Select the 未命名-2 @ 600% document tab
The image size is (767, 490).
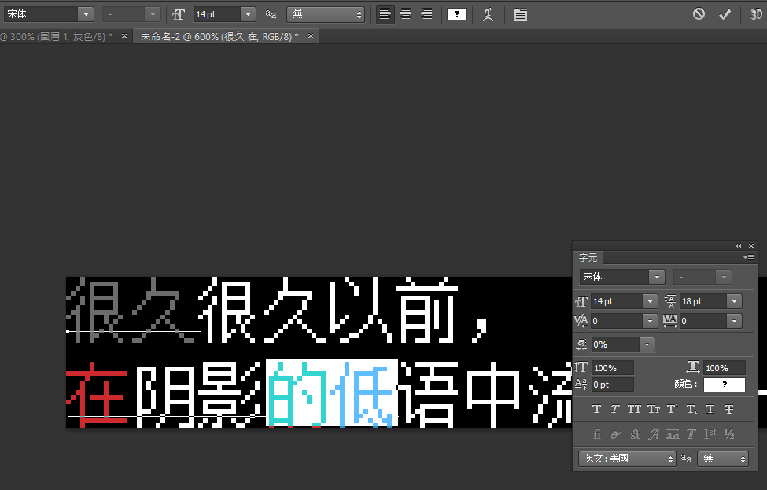pos(219,36)
